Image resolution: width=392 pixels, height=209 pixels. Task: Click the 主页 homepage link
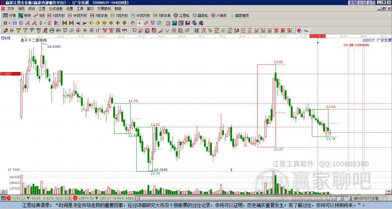tap(371, 3)
